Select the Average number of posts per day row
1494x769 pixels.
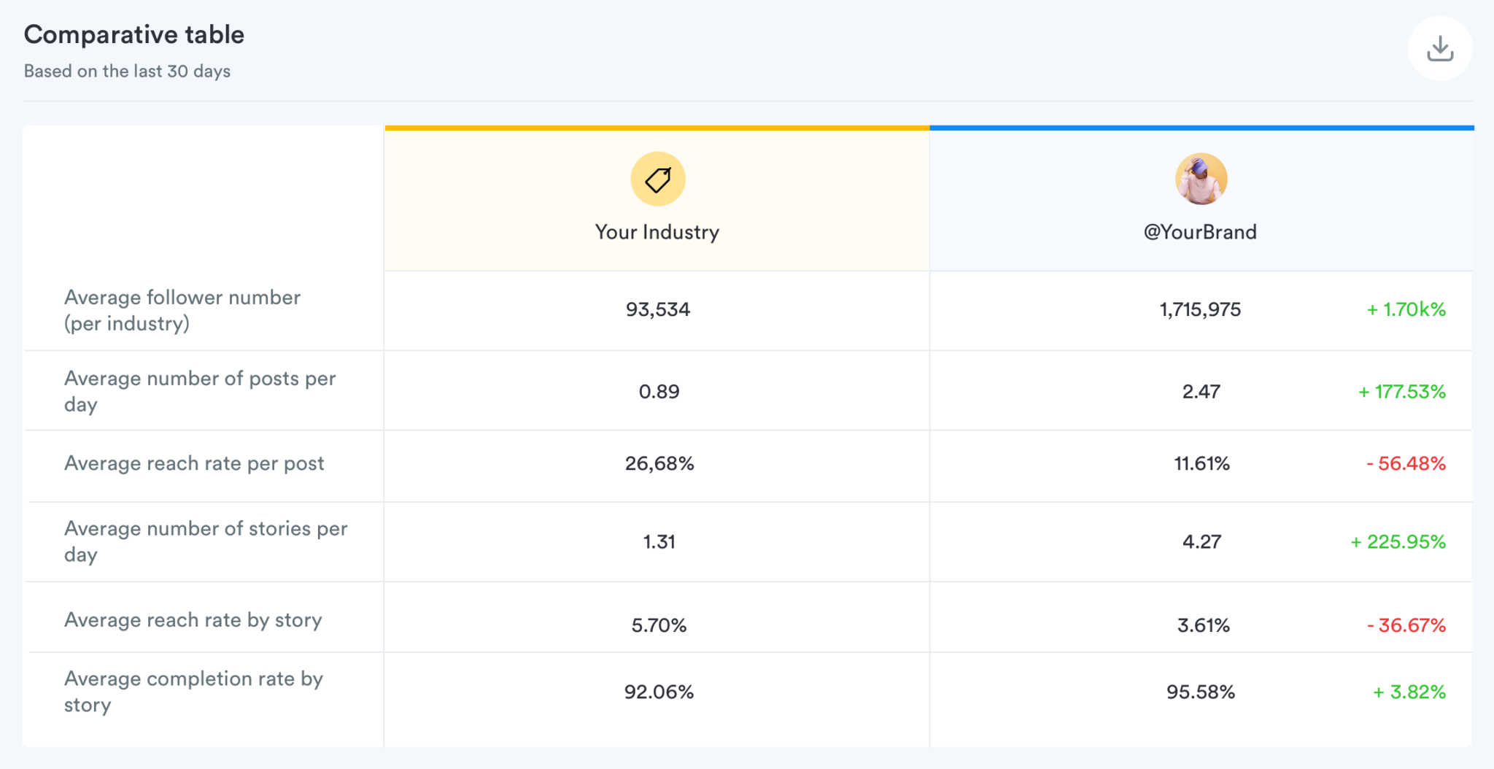(200, 391)
